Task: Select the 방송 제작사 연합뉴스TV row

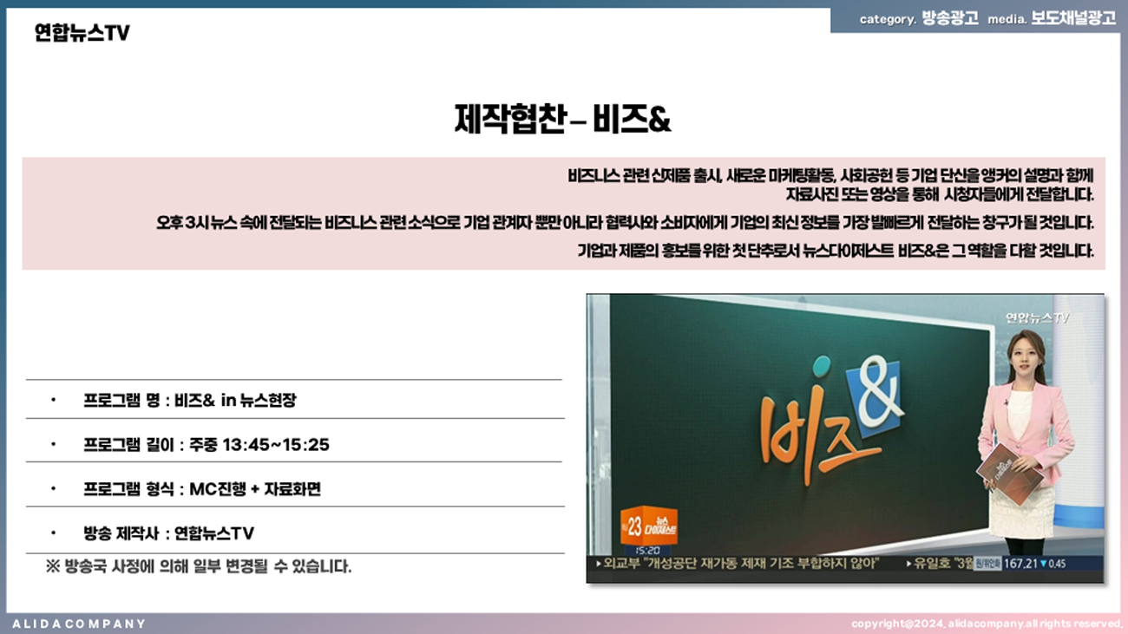Action: coord(168,533)
